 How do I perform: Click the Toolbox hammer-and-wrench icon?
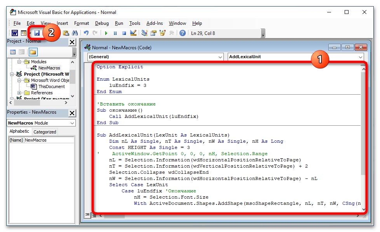pos(172,33)
